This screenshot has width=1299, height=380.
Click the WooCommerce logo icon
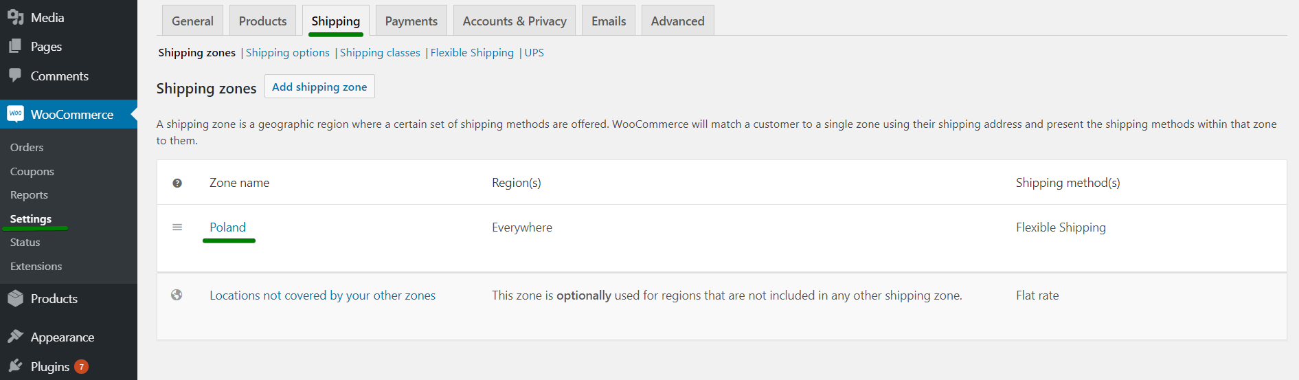(x=15, y=114)
